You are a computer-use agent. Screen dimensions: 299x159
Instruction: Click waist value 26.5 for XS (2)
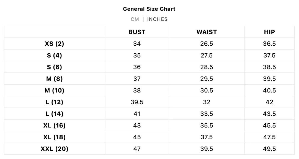[x=207, y=44]
